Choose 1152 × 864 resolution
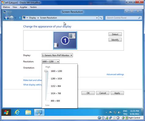This screenshot has height=121, width=145. [x=56, y=86]
